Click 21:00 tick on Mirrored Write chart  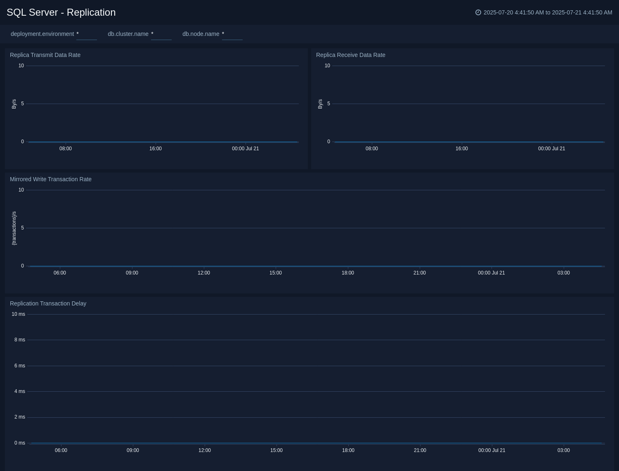tap(420, 273)
